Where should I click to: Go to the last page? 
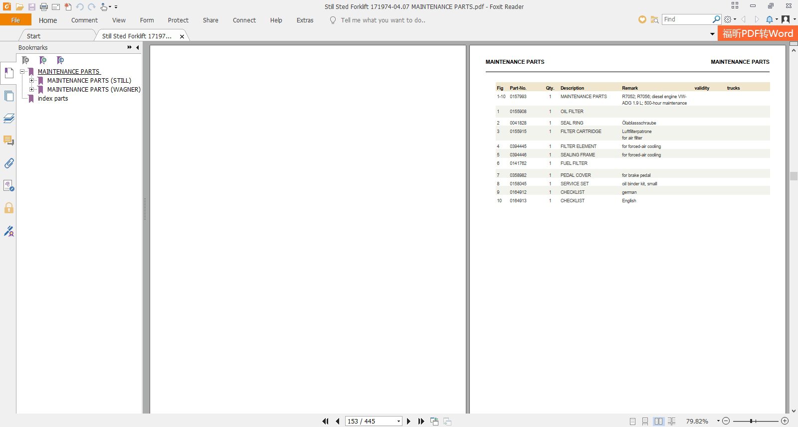pos(421,421)
